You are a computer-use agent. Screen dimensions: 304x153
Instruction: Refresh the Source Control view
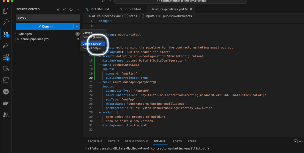click(71, 9)
